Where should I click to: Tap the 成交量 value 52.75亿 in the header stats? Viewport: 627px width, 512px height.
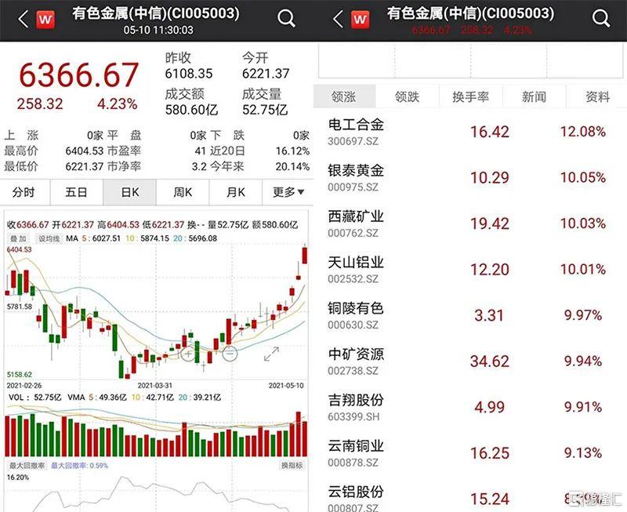coord(265,110)
